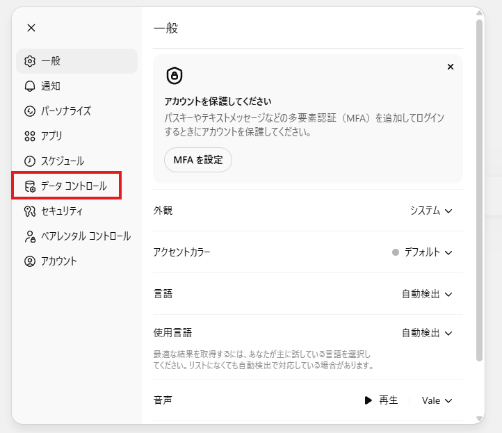Click the gray accent color dot
Image resolution: width=502 pixels, height=433 pixels.
pyautogui.click(x=396, y=252)
